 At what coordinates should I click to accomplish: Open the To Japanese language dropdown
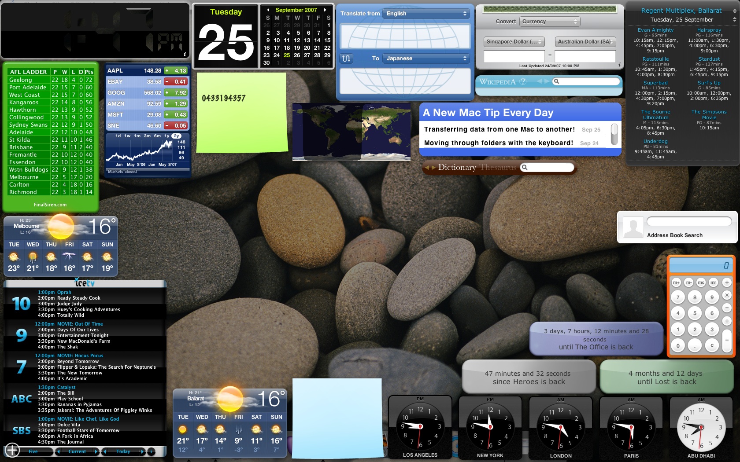[x=426, y=58]
